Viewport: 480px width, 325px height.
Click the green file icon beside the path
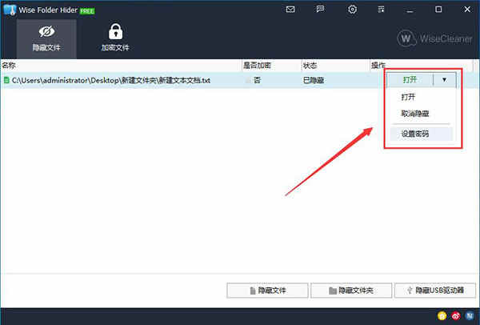pyautogui.click(x=6, y=80)
